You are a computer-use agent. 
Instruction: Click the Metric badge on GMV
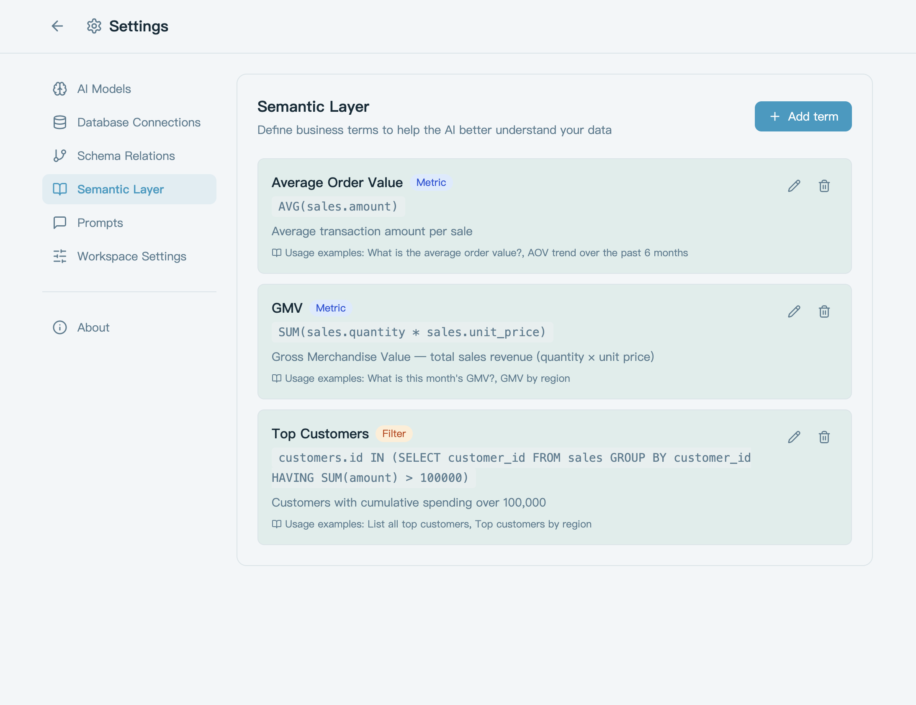(330, 308)
